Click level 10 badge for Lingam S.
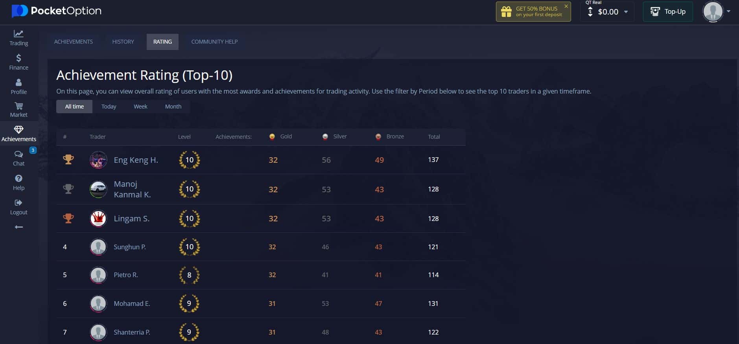Image resolution: width=739 pixels, height=344 pixels. coord(190,219)
